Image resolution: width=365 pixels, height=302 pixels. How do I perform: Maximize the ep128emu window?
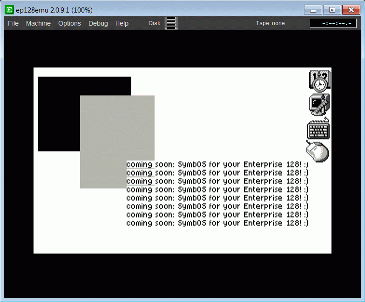tap(332, 10)
